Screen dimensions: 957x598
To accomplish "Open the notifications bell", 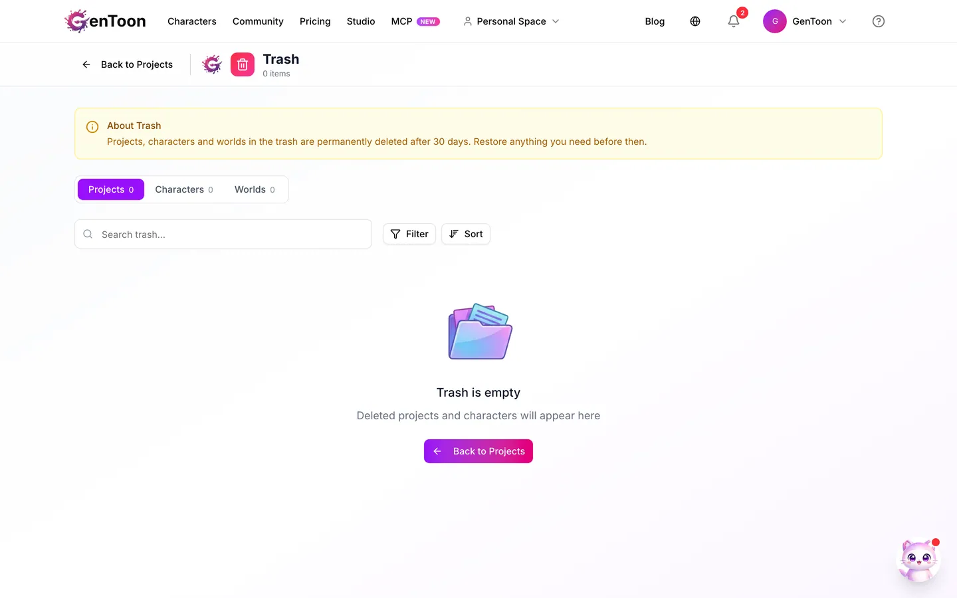I will [x=734, y=21].
